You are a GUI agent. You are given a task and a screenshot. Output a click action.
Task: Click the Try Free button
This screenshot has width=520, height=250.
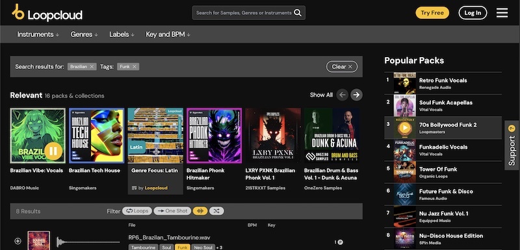click(432, 13)
